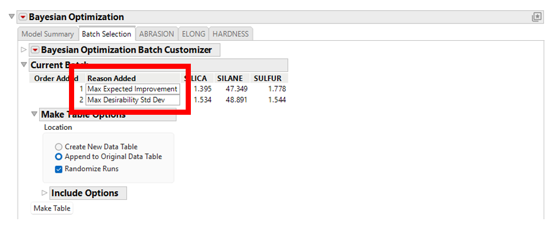Click the Max Desirability Std Dev field

pos(133,100)
